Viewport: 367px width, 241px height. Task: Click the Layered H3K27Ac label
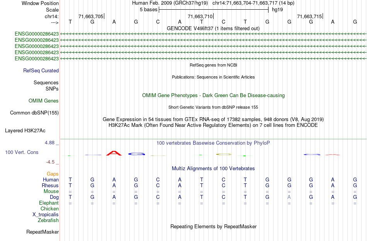(25, 131)
